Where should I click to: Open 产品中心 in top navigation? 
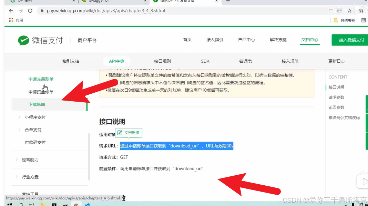click(x=246, y=40)
